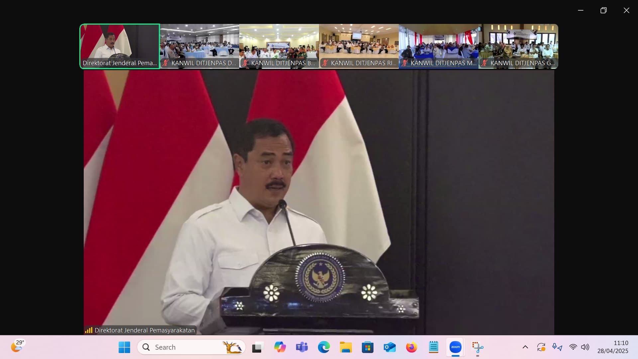Screen dimensions: 638x359
Task: Open the Windows Start menu
Action: click(x=124, y=347)
